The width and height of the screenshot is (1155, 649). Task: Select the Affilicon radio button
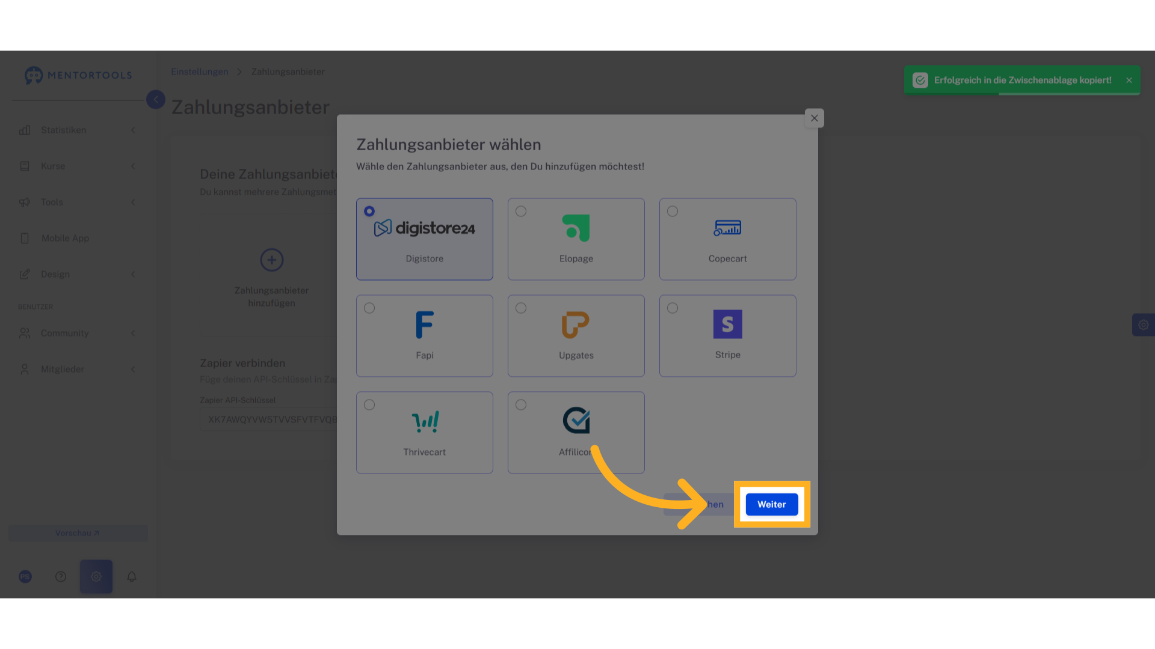521,405
